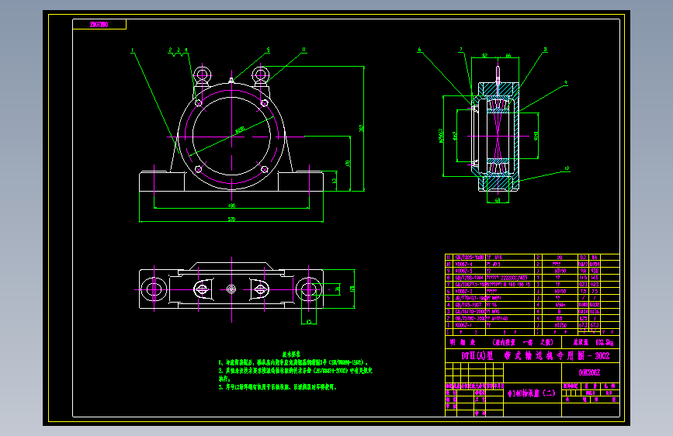Click the drawing name φ140轴承座(二)

pyautogui.click(x=532, y=393)
